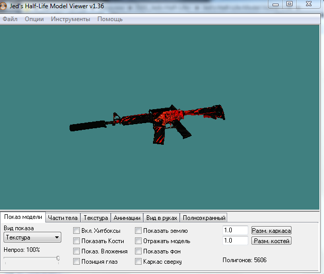Maximize the Model Viewer window
Screen dimensions: 324x274
[x=289, y=4]
